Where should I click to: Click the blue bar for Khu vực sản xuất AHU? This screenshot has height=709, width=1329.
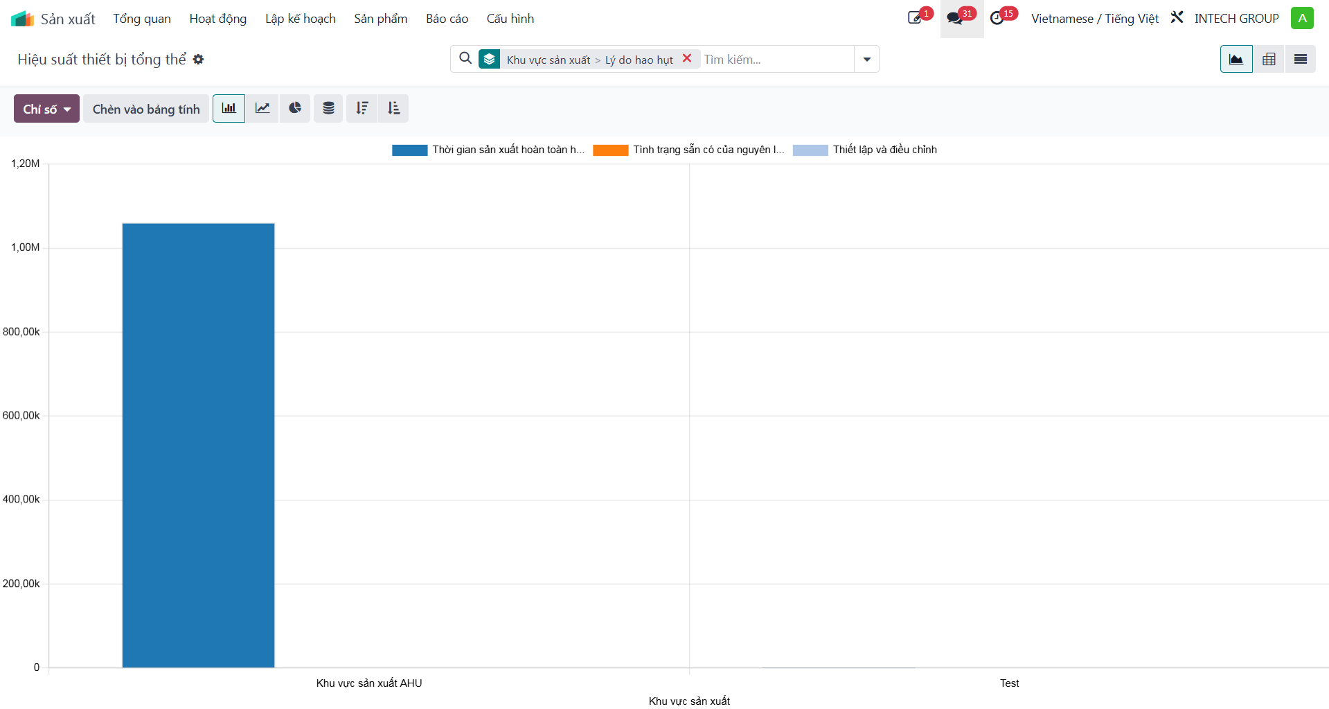tap(198, 446)
